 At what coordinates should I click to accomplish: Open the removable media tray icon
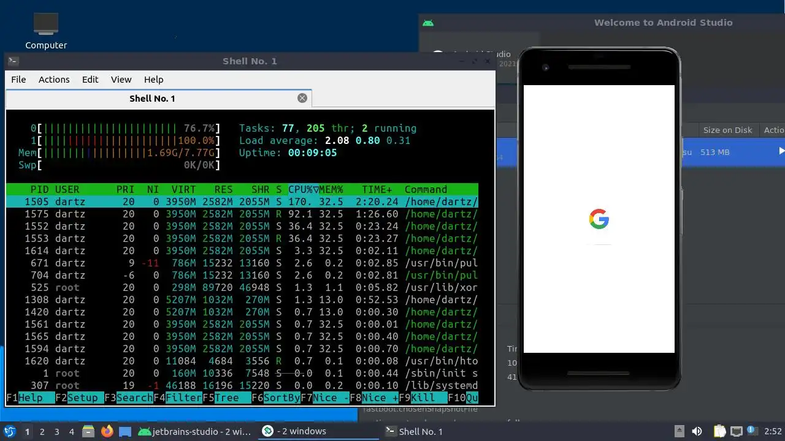[680, 432]
